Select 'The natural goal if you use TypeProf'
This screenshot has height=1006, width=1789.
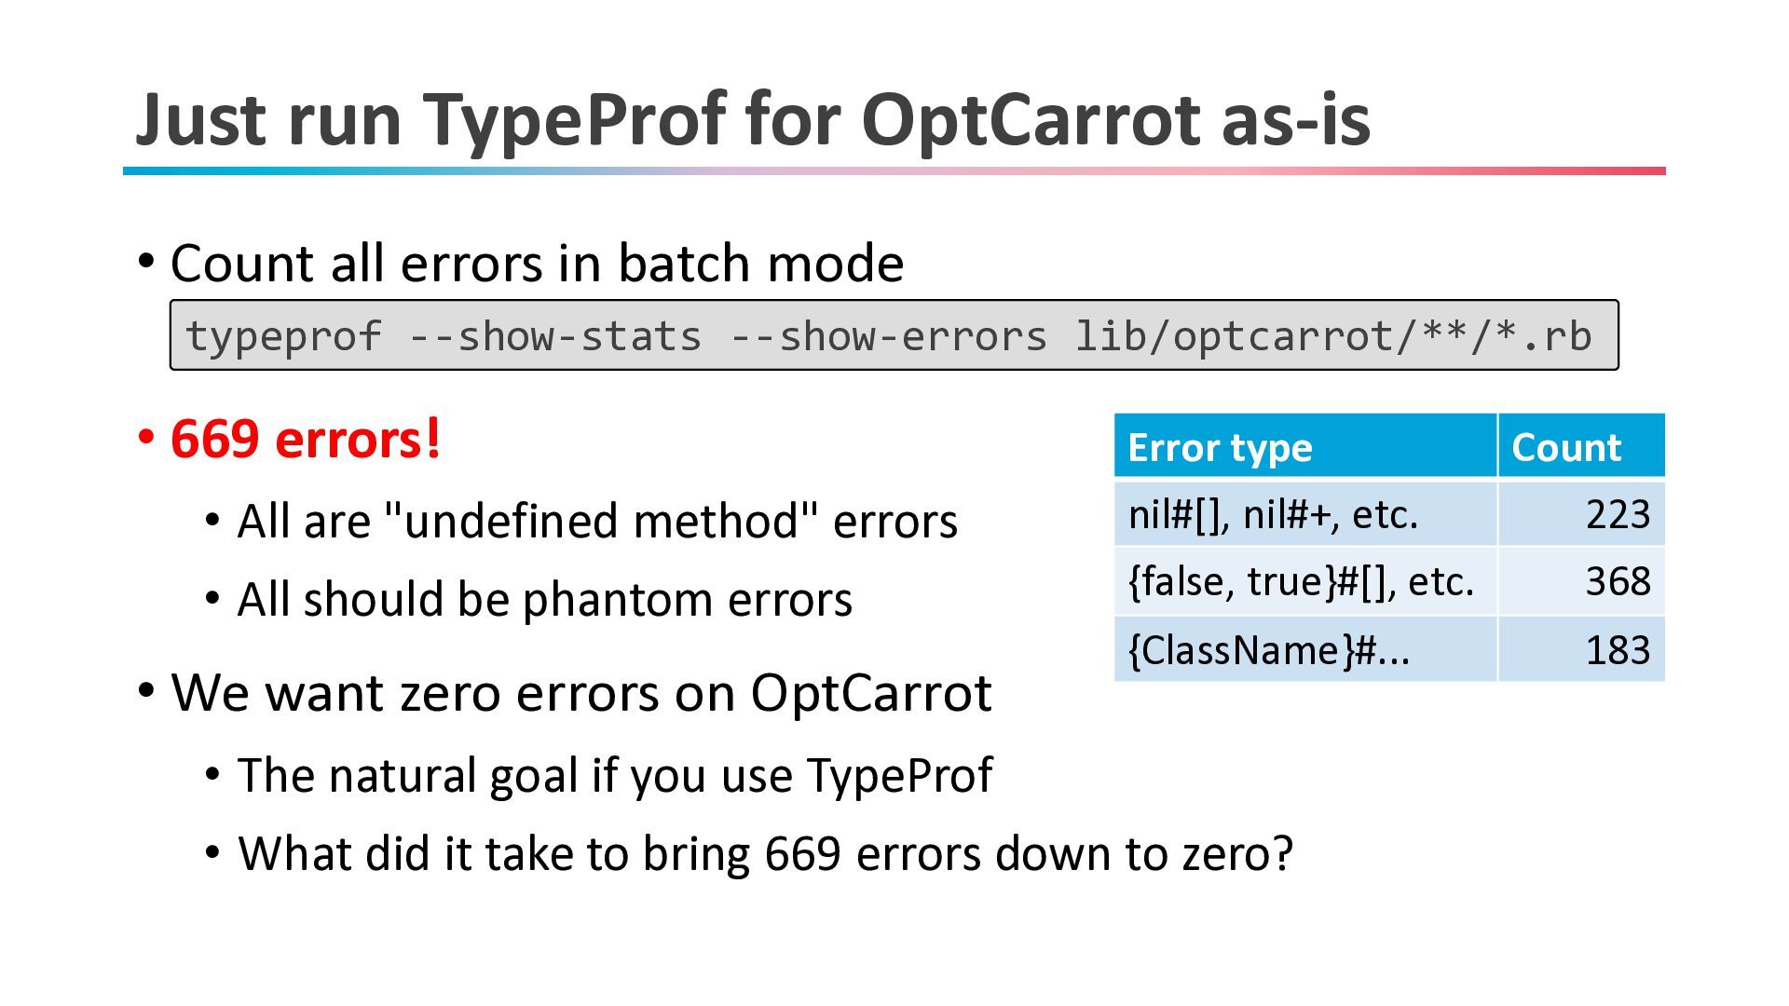tap(615, 775)
